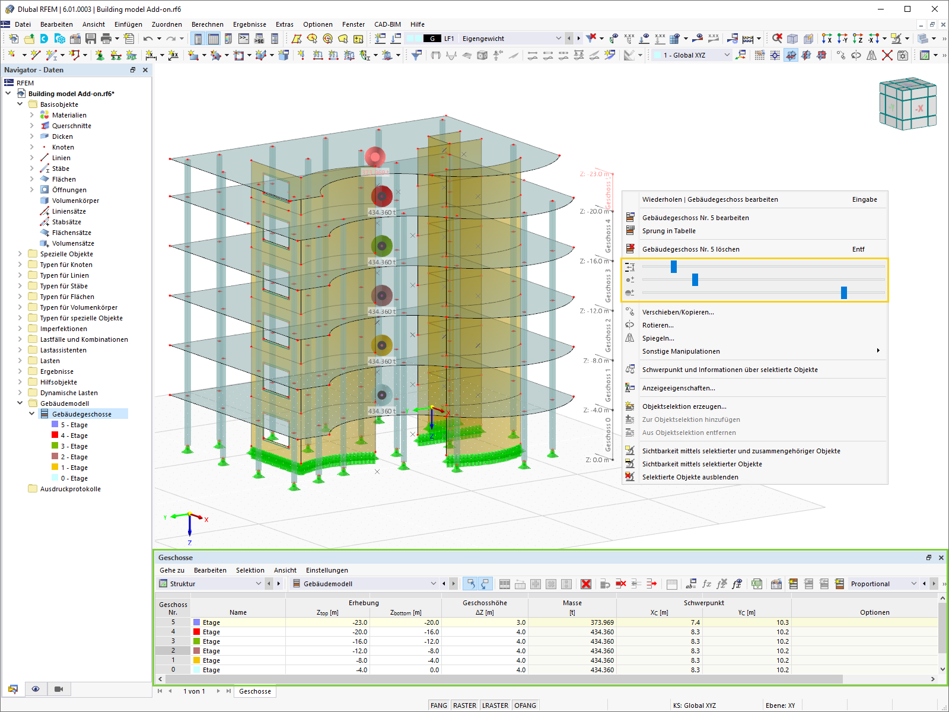The height and width of the screenshot is (712, 949).
Task: Toggle the highlighted work plane button in toolbar
Action: tap(791, 55)
